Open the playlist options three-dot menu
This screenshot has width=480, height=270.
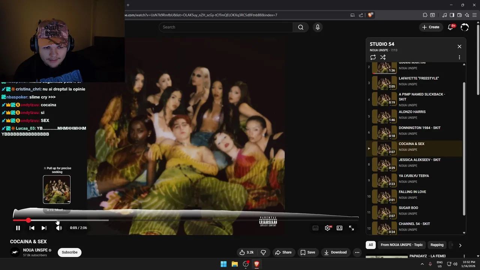tap(459, 57)
